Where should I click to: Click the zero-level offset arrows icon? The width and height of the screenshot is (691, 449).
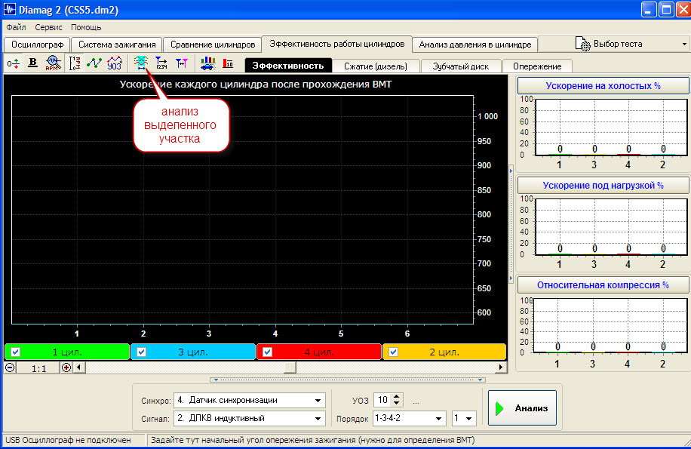click(13, 63)
